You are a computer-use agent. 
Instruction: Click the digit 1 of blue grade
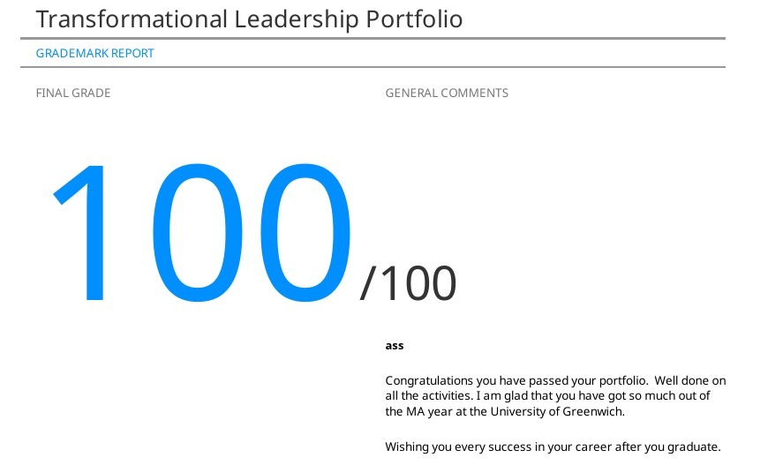click(81, 233)
